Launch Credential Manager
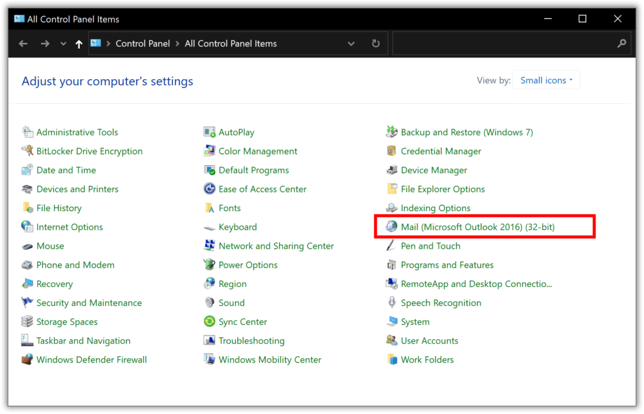Viewport: 644px width, 414px height. point(441,151)
